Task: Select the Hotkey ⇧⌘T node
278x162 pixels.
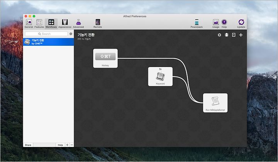Action: [x=105, y=58]
